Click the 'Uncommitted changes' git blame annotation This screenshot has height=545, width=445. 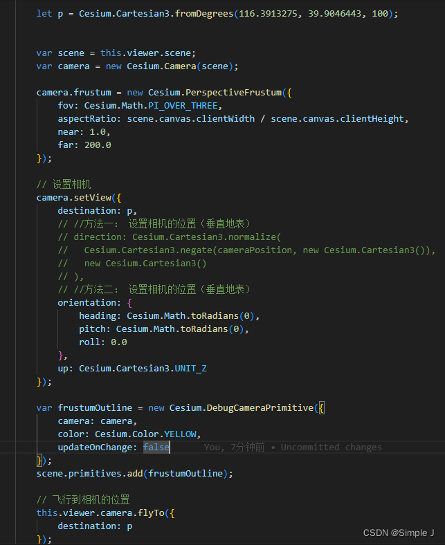(332, 447)
